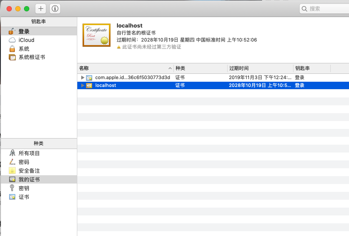This screenshot has width=349, height=236.
Task: Choose 密钥 category key icon
Action: coord(12,188)
